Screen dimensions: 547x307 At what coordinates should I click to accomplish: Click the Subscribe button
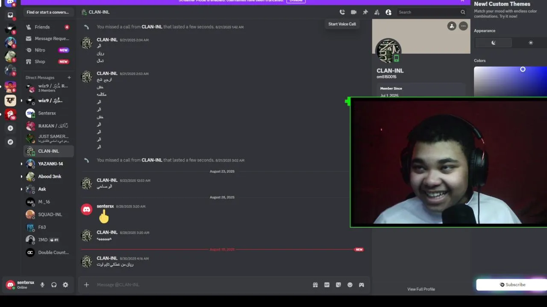(512, 285)
